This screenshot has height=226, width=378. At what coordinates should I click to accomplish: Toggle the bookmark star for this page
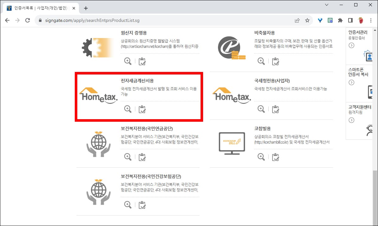pos(307,20)
